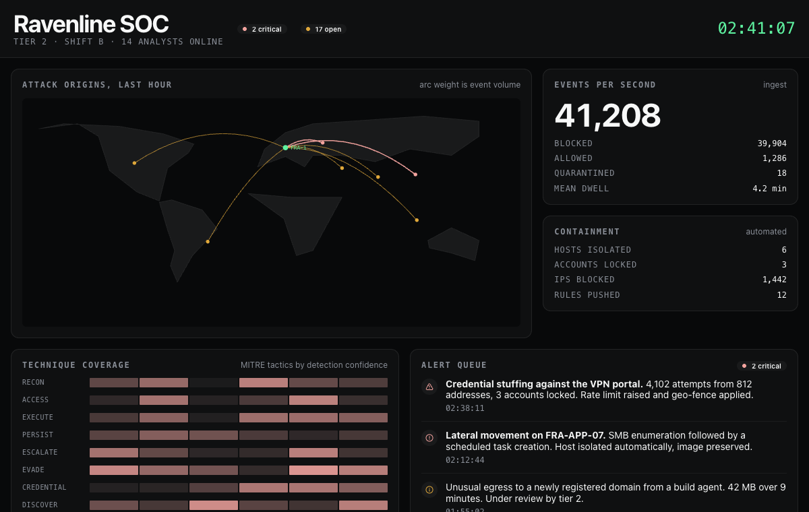Viewport: 809px width, 512px height.
Task: Click the QUARANTINED row label
Action: click(585, 173)
